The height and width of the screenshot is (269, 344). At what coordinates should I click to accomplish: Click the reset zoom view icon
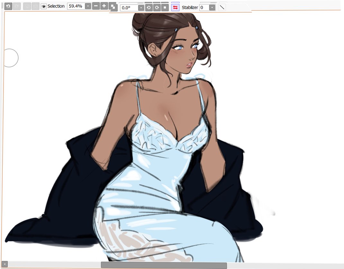coord(113,6)
